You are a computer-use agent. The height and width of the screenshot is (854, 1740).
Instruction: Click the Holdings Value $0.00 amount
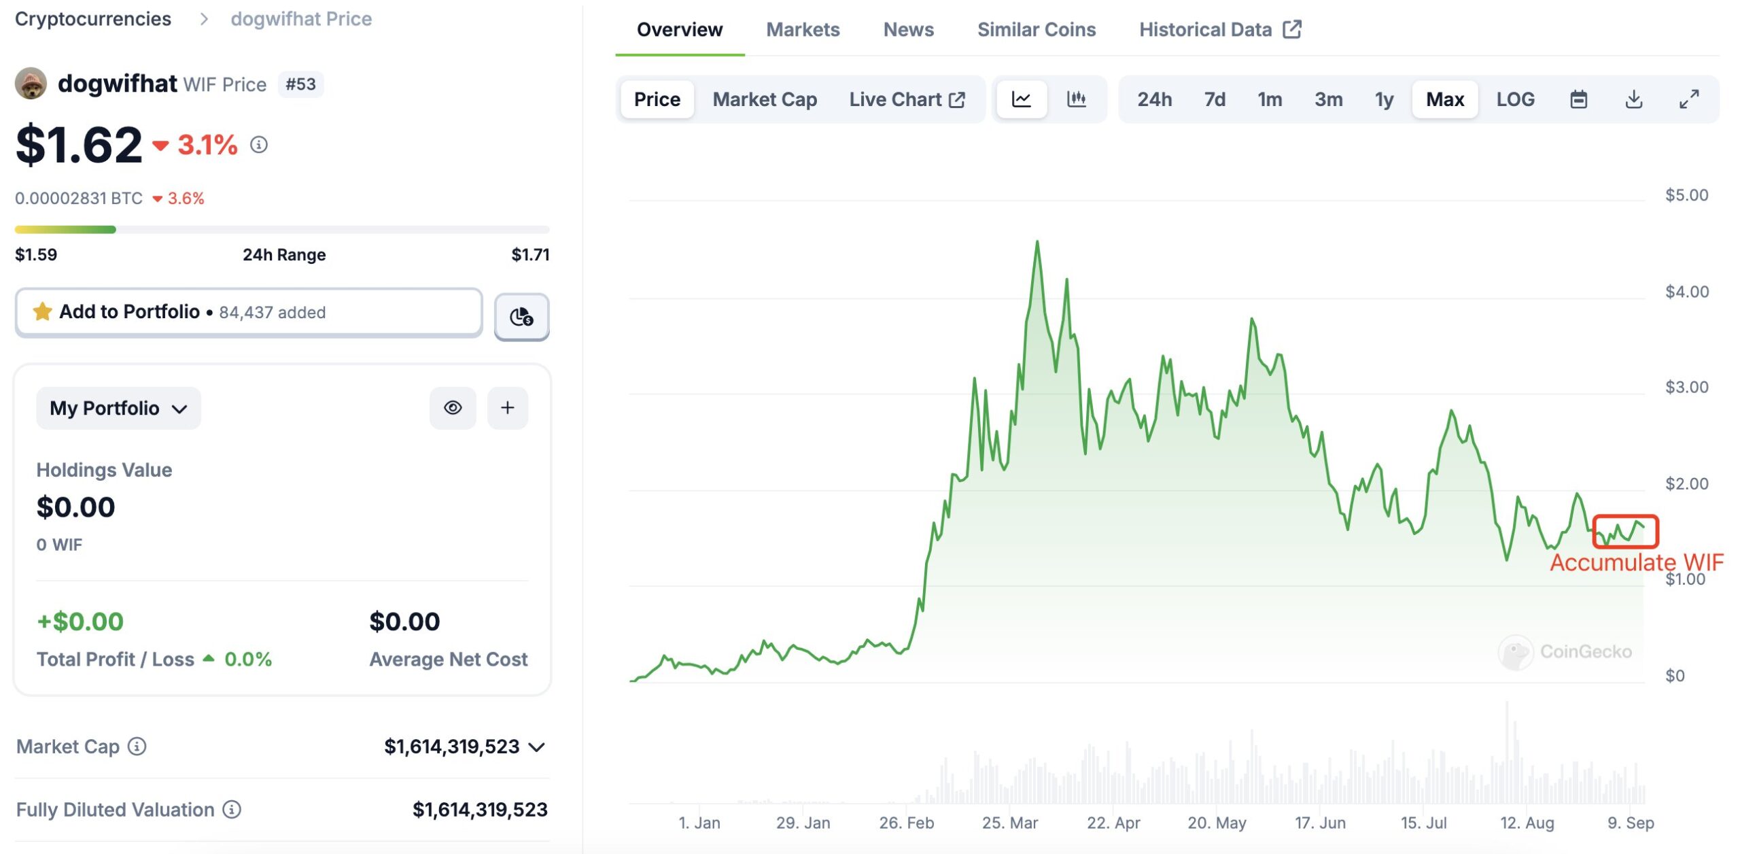click(x=75, y=507)
